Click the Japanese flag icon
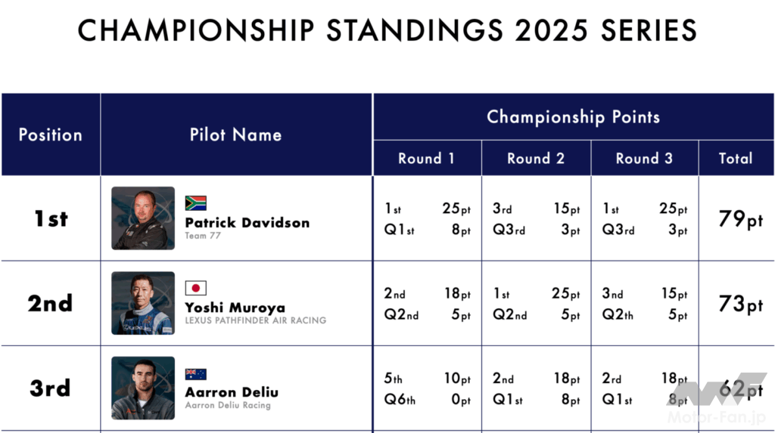The image size is (775, 433). 196,288
